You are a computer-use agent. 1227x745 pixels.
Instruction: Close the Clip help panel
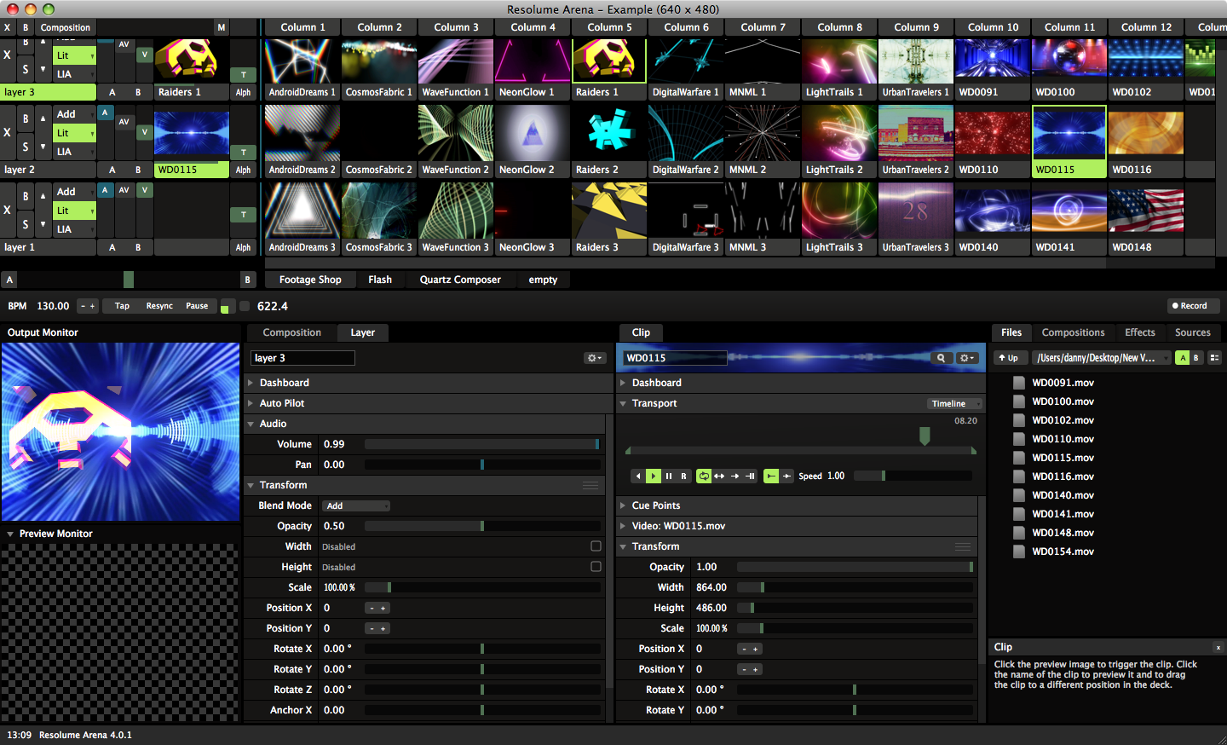1218,648
